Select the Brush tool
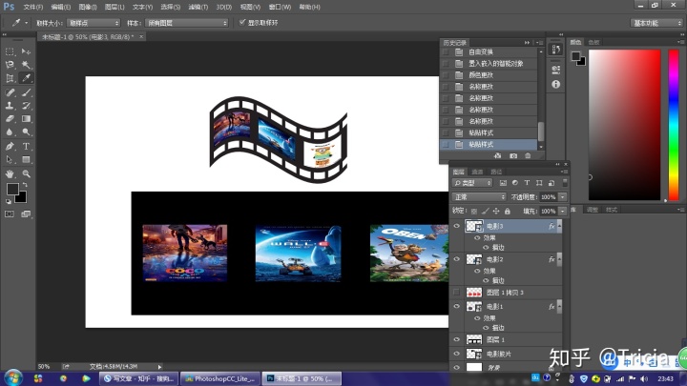This screenshot has width=687, height=386. pyautogui.click(x=27, y=92)
